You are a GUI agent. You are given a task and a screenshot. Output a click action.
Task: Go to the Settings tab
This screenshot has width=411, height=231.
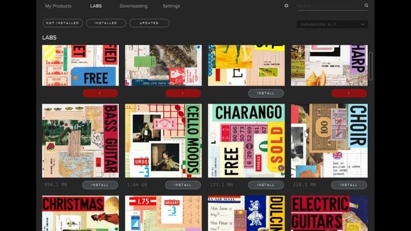tap(171, 6)
